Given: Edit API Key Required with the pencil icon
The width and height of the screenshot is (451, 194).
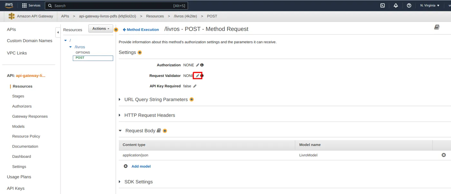Looking at the screenshot, I should coord(195,86).
